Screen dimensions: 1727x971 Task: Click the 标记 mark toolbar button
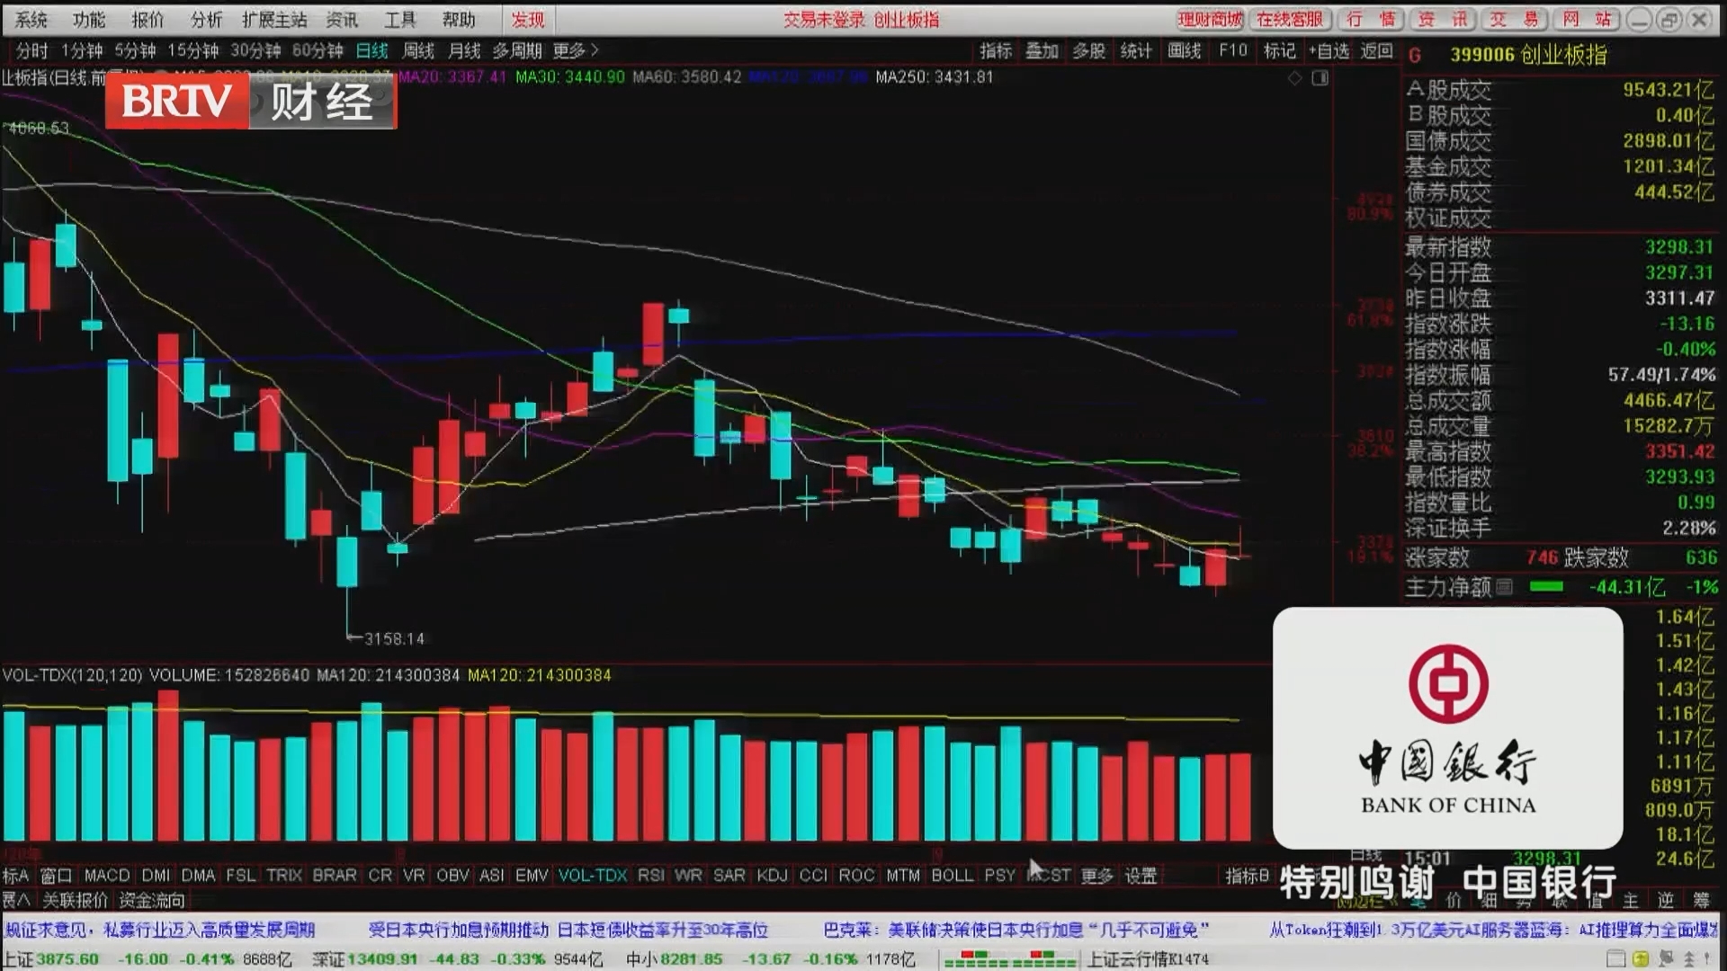pyautogui.click(x=1280, y=51)
